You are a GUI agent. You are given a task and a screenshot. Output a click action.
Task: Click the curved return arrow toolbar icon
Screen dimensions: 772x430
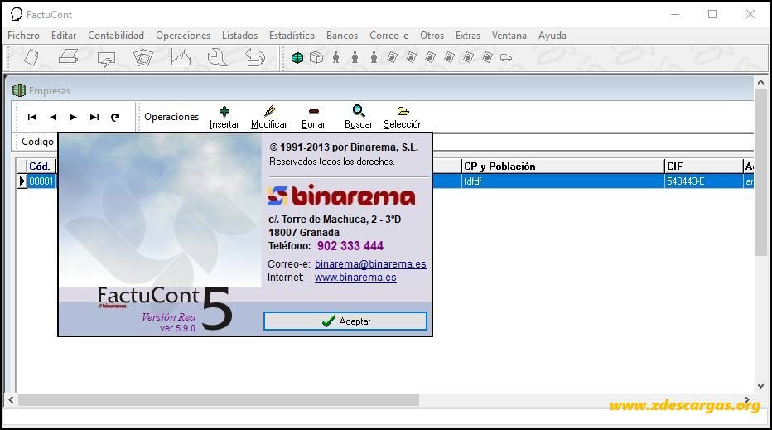255,58
